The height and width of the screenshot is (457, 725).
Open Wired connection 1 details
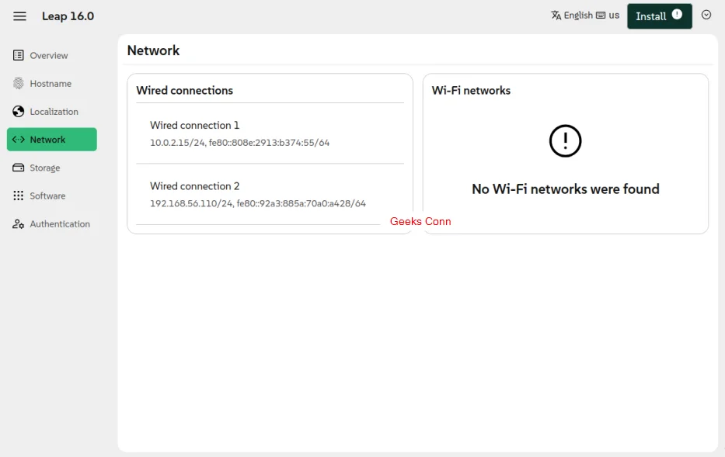[194, 126]
